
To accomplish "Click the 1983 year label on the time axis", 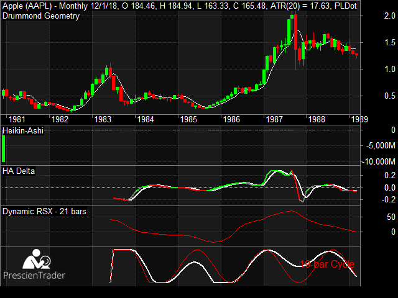I will tap(103, 119).
